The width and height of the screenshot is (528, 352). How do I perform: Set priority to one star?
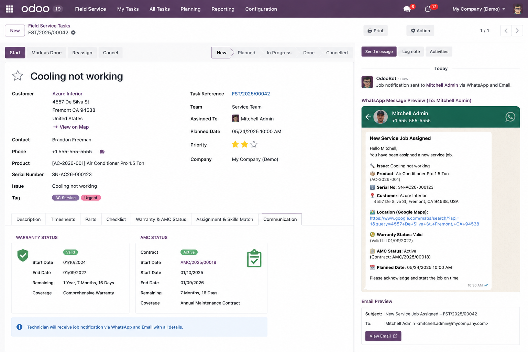(235, 144)
